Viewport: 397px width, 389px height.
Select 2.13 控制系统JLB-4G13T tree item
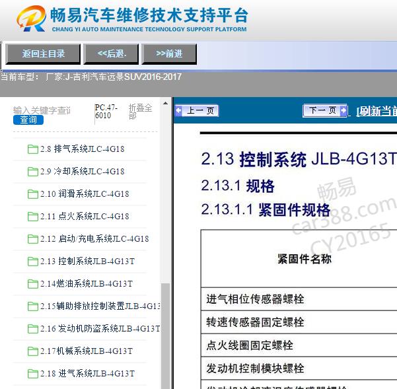87,261
